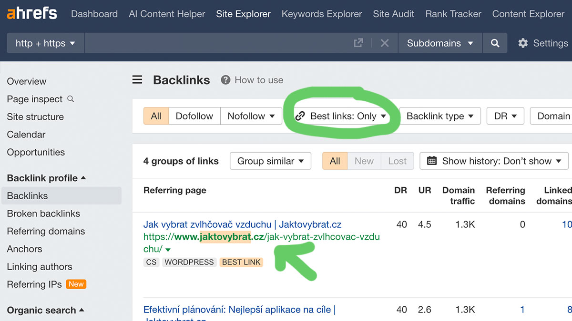Open Jak vybrat zvlhčovač vzduchu page title

click(x=242, y=224)
